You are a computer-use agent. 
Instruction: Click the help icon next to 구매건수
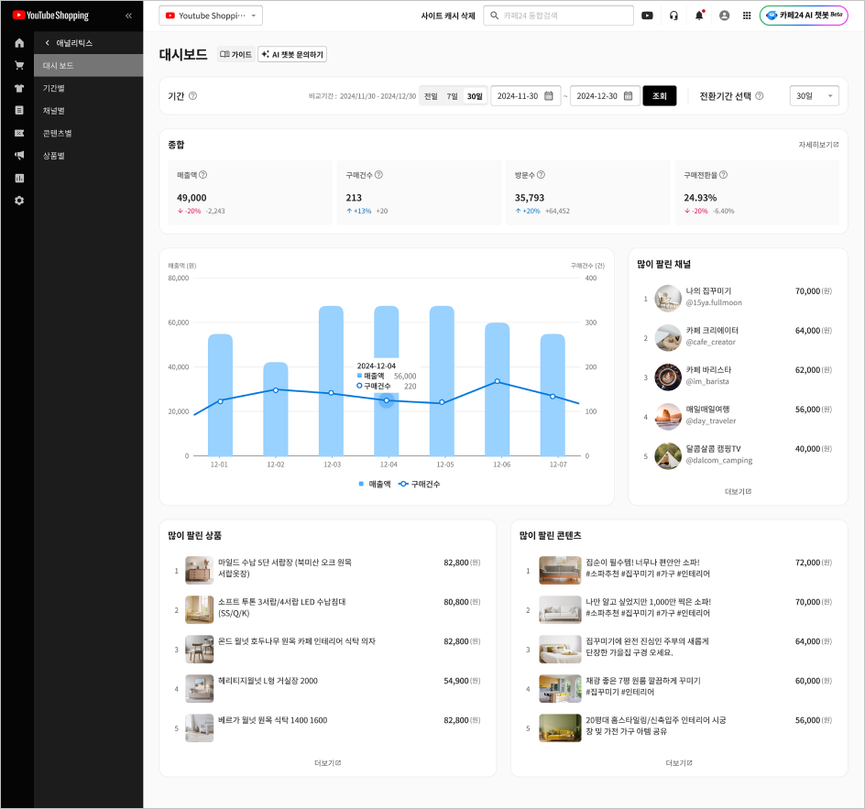[379, 175]
